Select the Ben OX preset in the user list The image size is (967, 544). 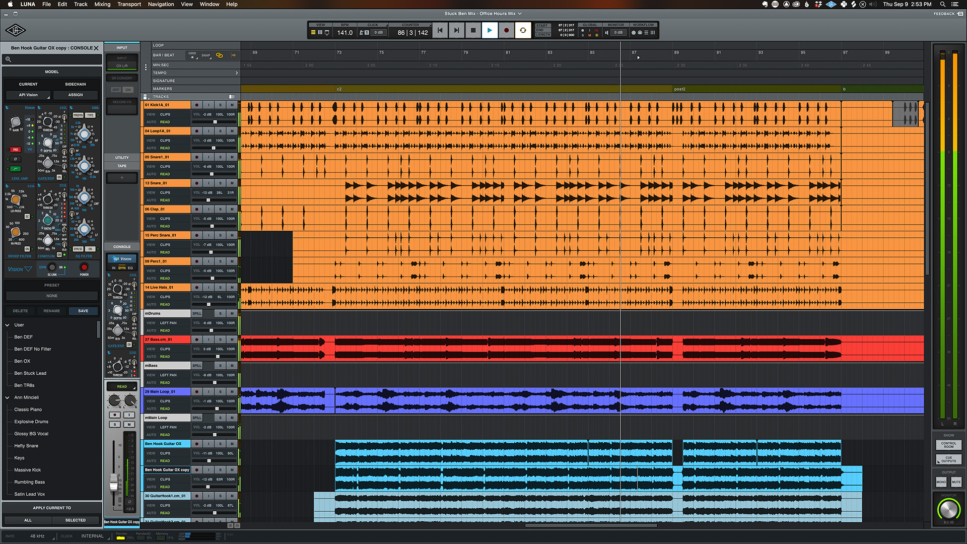point(22,361)
